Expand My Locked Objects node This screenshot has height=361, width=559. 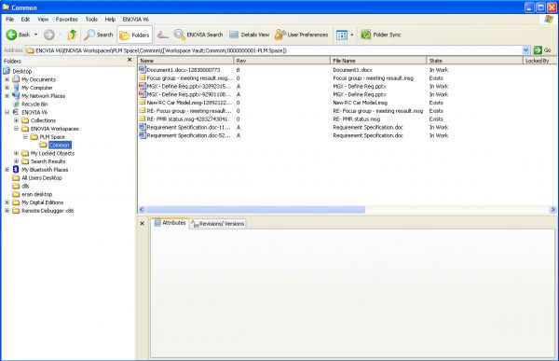pos(16,153)
